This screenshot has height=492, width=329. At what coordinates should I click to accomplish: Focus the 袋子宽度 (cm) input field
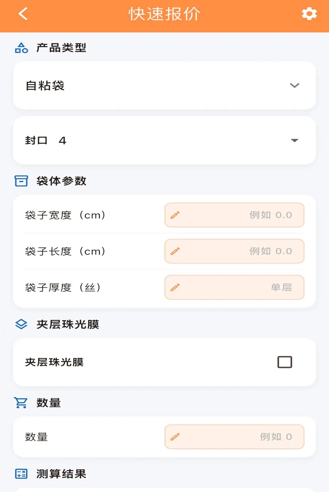(235, 215)
